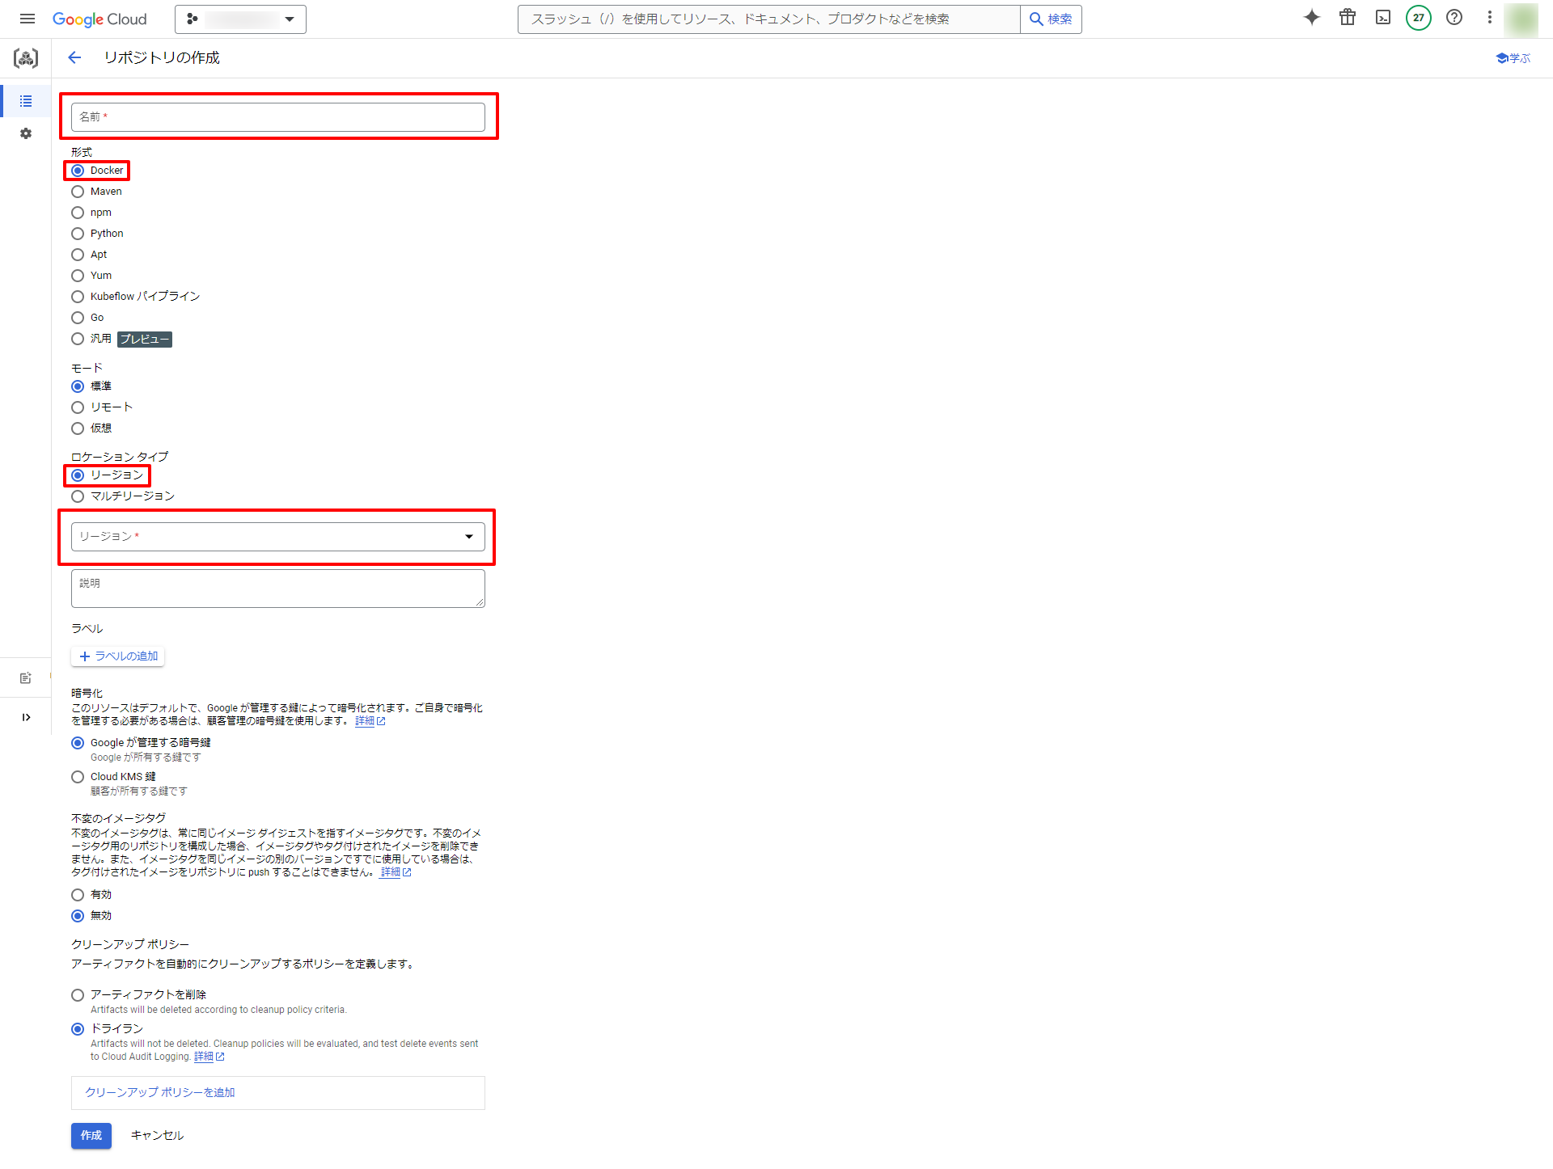
Task: Click the Gemini sparkle icon
Action: tap(1311, 18)
